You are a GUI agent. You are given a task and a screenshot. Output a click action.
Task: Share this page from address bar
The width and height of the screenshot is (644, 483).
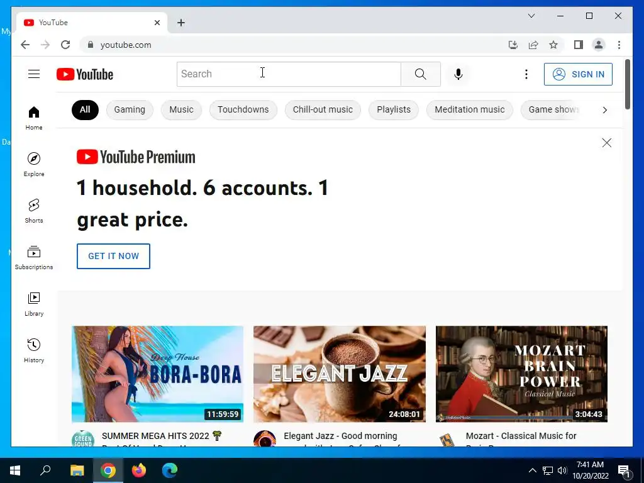(x=533, y=45)
